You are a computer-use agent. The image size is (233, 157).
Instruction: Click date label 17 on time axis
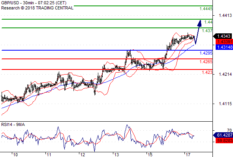tap(188, 155)
